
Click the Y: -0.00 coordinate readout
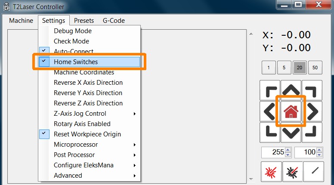287,48
